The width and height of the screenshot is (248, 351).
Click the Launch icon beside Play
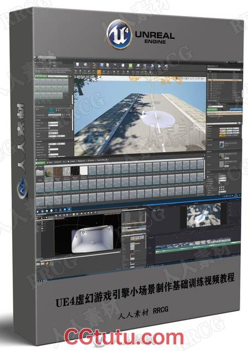click(x=166, y=66)
